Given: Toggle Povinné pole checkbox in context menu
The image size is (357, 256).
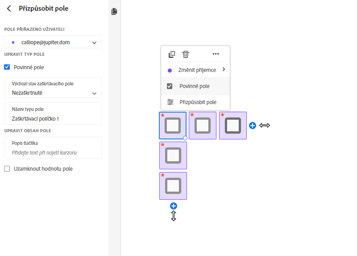Looking at the screenshot, I should (x=170, y=86).
